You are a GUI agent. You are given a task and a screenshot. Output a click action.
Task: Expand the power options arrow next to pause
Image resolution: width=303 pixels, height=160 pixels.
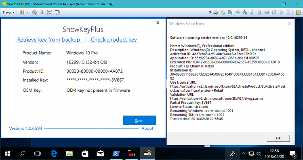[x=27, y=13]
